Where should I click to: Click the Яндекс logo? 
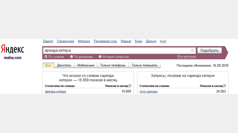coord(13,49)
